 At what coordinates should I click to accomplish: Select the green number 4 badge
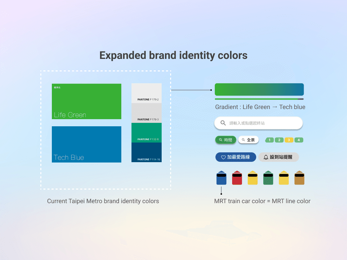pos(299,140)
